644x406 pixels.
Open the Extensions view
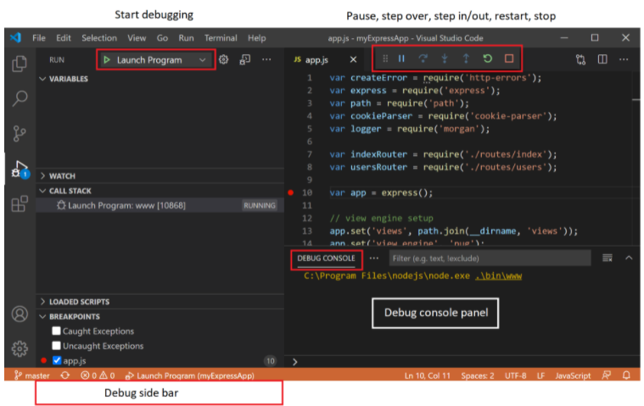(x=20, y=203)
